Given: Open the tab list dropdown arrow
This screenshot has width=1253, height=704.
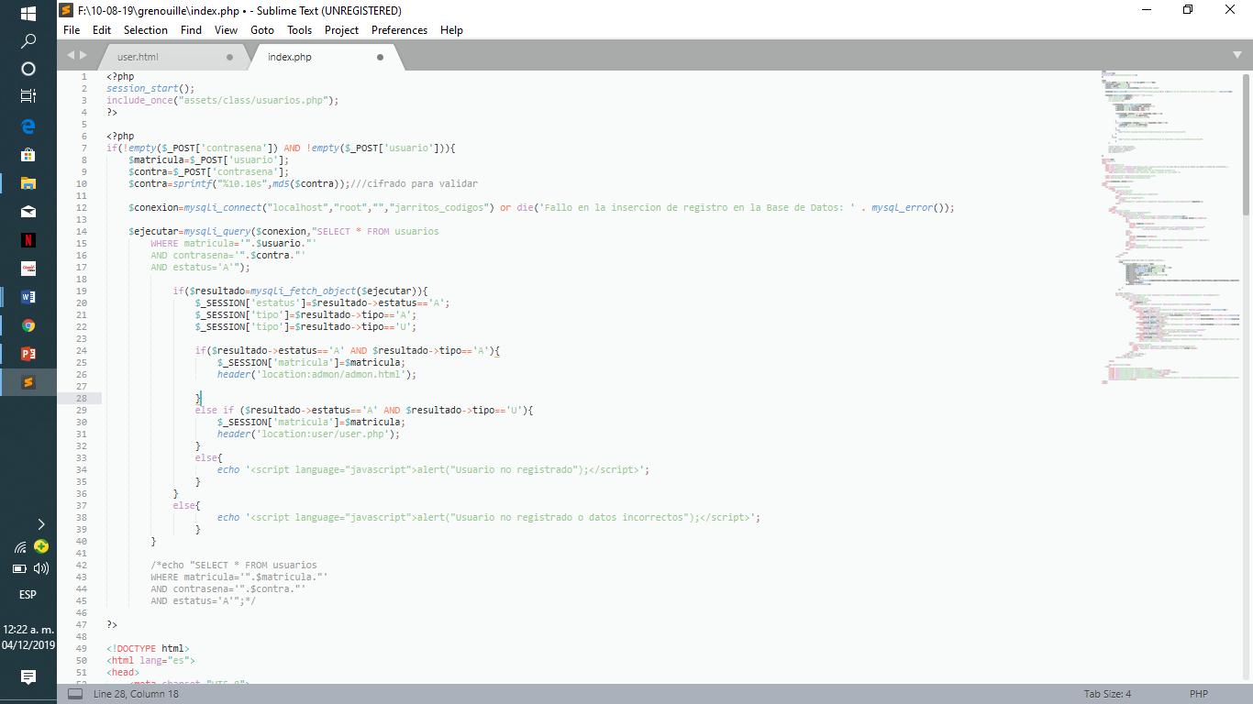Looking at the screenshot, I should pos(1236,56).
